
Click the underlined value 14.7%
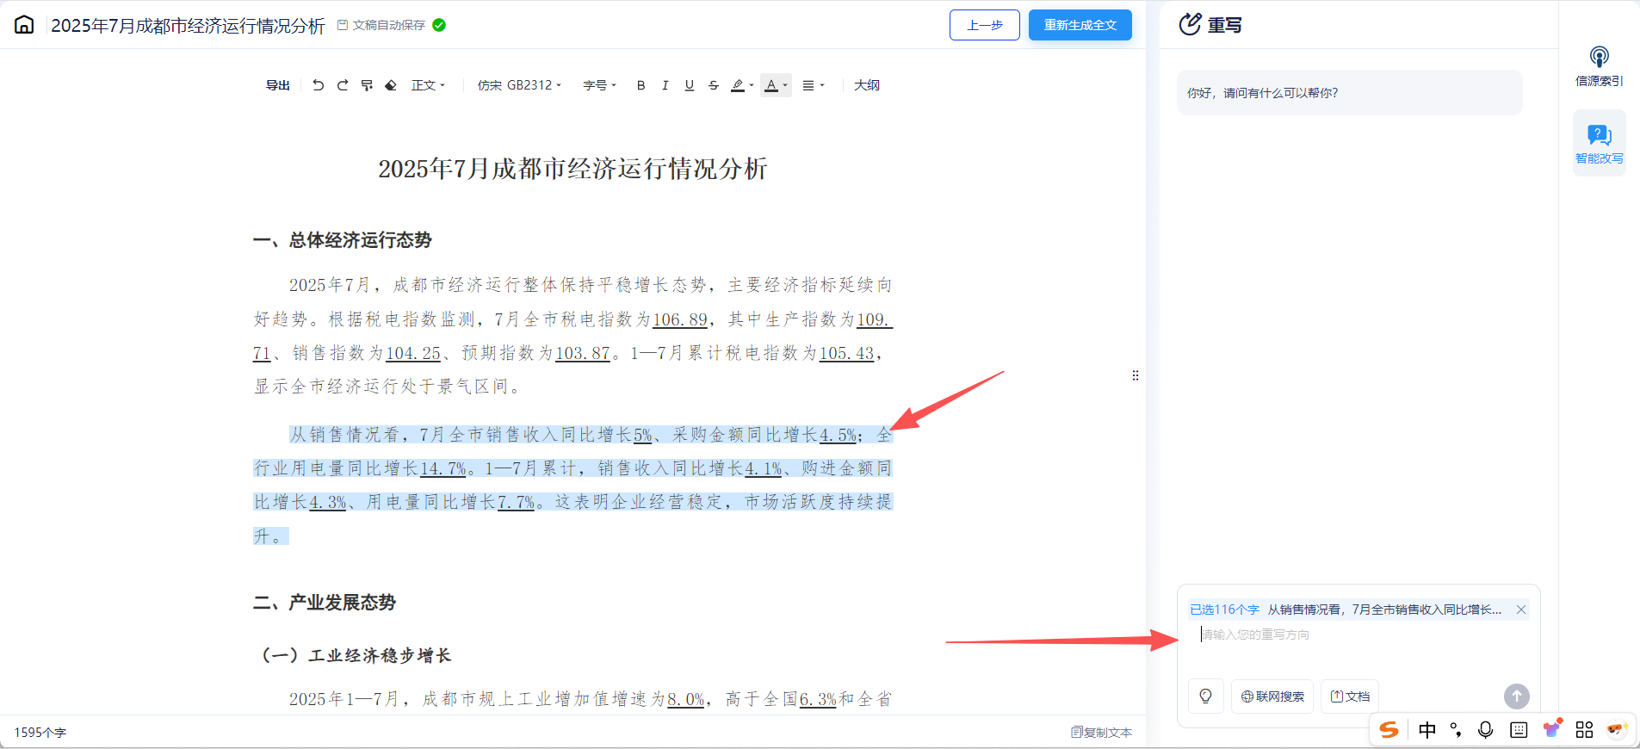(x=442, y=468)
